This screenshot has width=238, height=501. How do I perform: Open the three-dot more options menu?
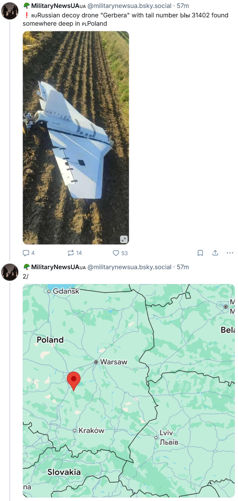[230, 253]
